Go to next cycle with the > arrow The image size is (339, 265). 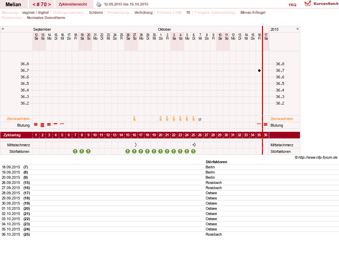tap(49, 4)
